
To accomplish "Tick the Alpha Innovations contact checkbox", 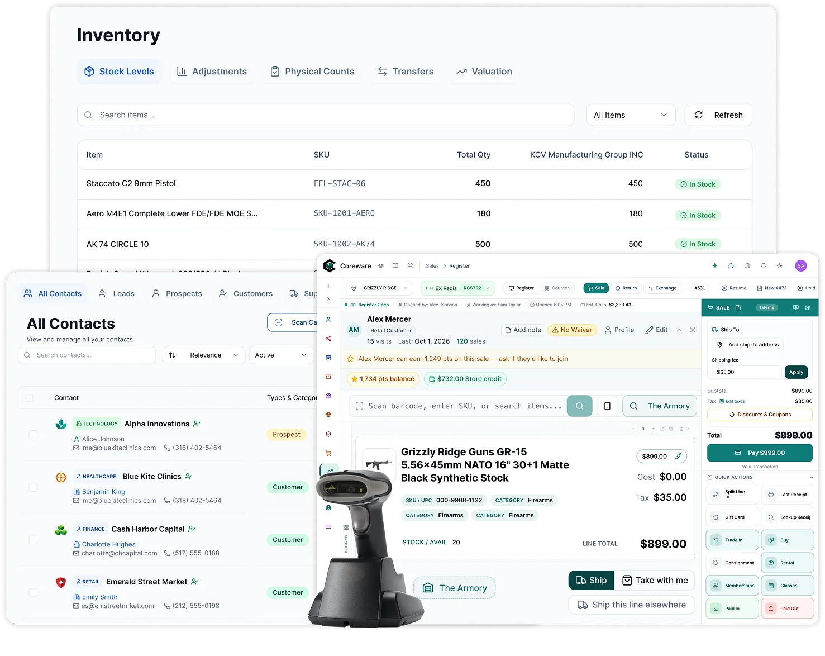I will pos(34,435).
